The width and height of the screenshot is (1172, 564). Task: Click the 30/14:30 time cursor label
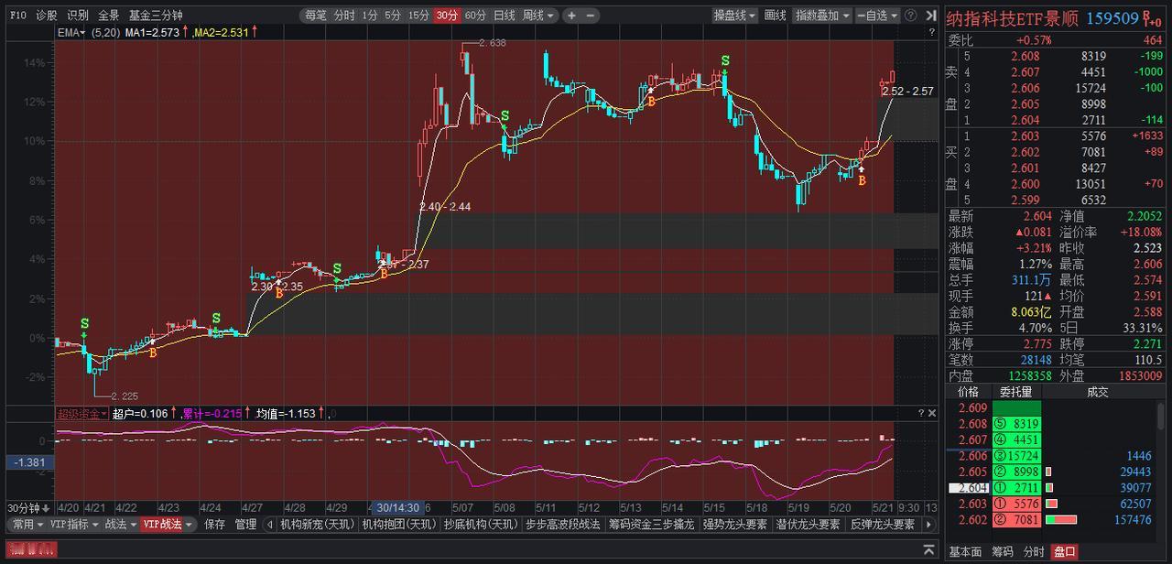tap(396, 508)
